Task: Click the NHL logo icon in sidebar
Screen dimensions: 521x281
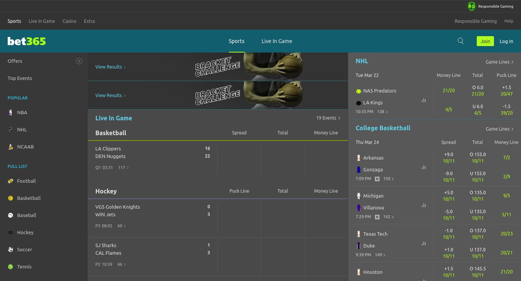Action: (x=11, y=129)
